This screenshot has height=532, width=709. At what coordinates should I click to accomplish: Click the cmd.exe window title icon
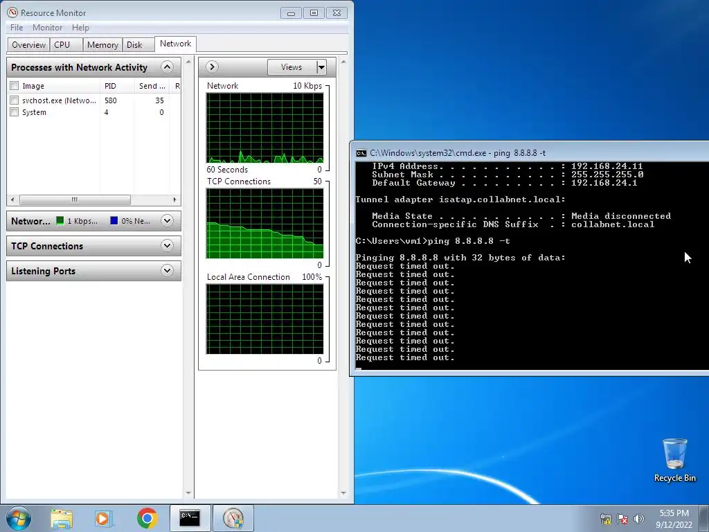(x=361, y=153)
